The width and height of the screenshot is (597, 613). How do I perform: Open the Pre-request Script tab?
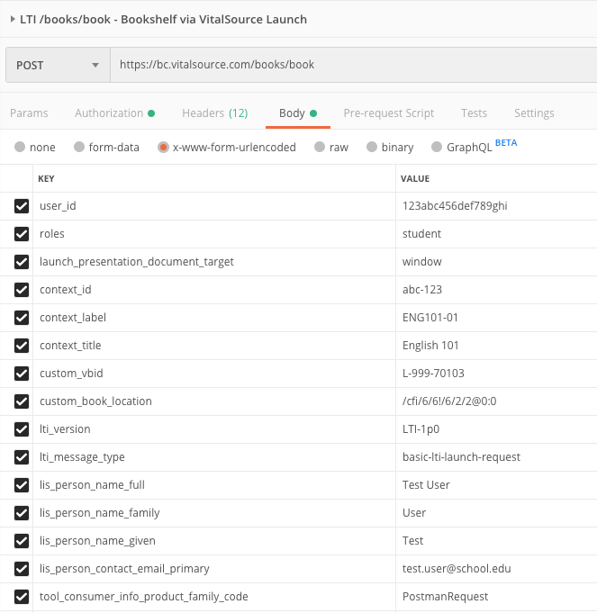pos(389,113)
